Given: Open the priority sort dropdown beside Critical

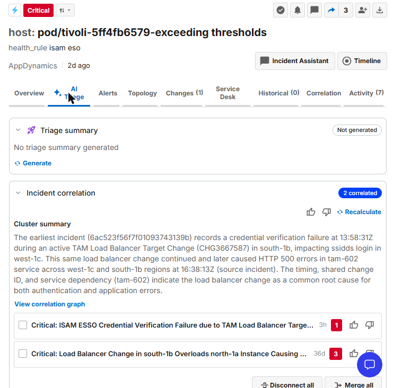Looking at the screenshot, I should pos(65,10).
